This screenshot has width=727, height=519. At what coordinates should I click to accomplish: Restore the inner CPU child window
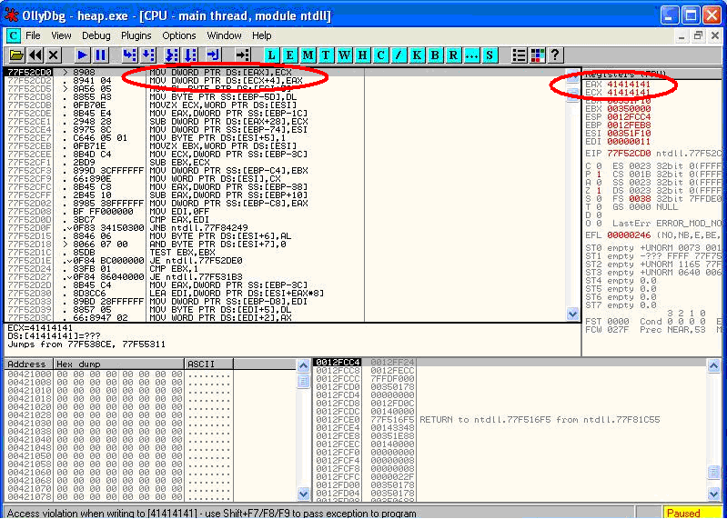[698, 35]
